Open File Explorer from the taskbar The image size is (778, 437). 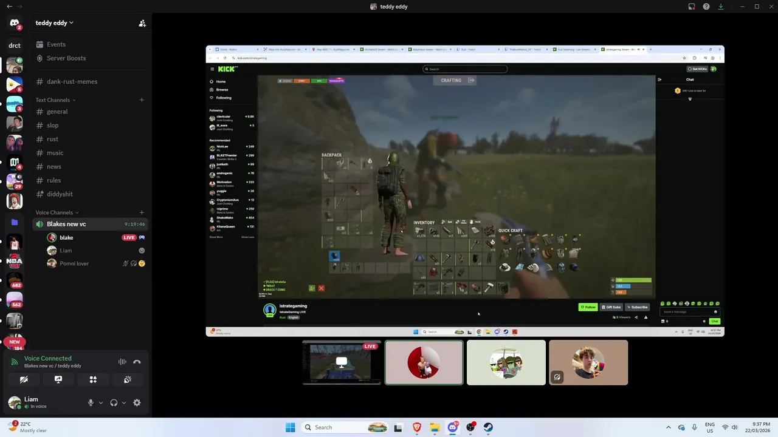pos(435,427)
